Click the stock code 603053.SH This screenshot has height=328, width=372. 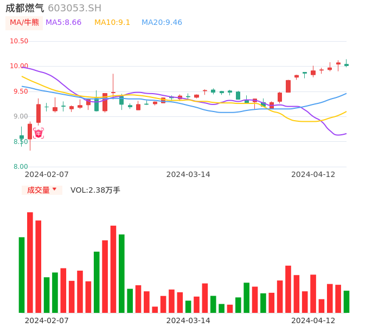click(x=74, y=8)
